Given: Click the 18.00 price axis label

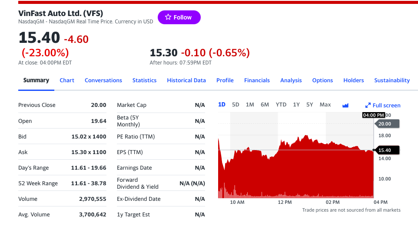Looking at the screenshot, I should 385,135.
